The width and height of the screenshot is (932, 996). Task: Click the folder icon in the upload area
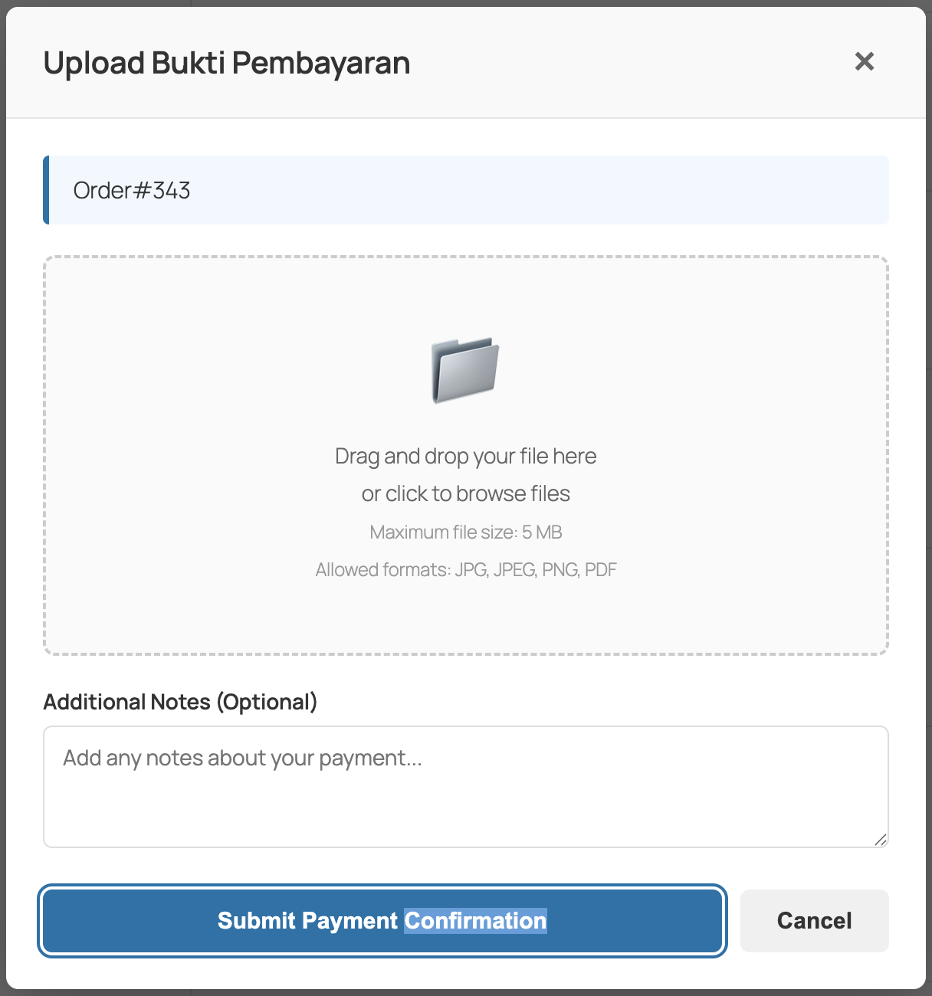pyautogui.click(x=465, y=370)
